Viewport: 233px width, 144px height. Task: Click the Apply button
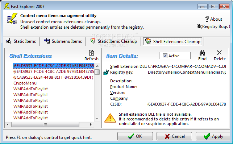[213, 136]
